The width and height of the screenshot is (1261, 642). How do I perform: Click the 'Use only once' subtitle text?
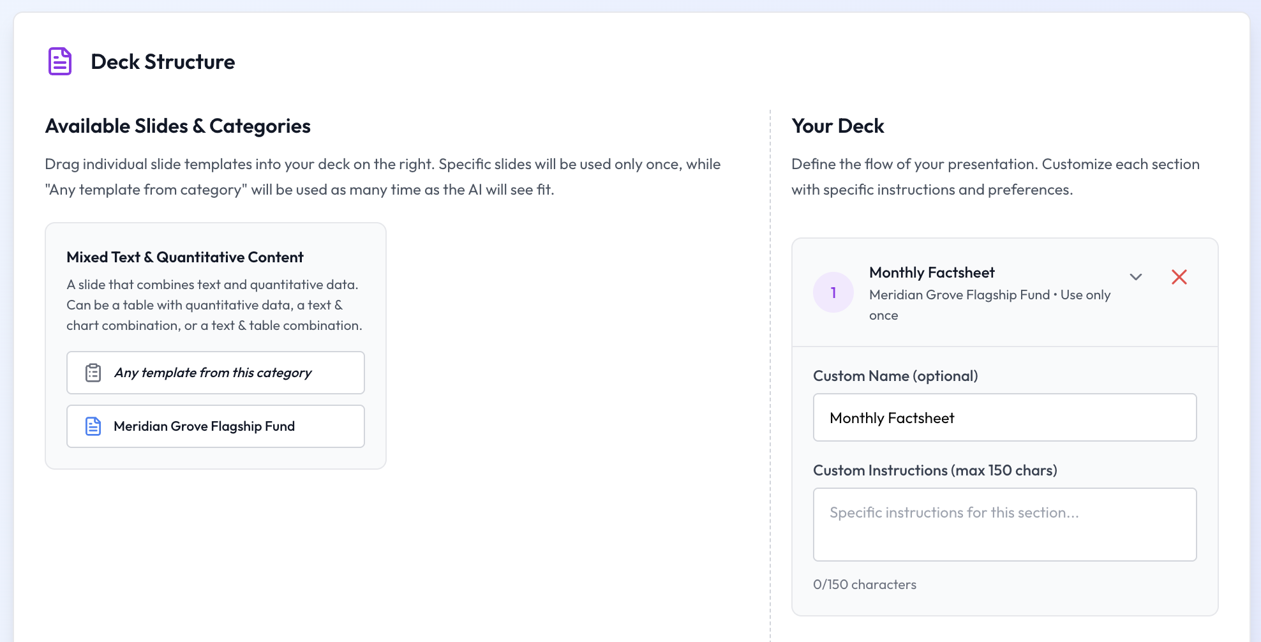click(x=1085, y=295)
